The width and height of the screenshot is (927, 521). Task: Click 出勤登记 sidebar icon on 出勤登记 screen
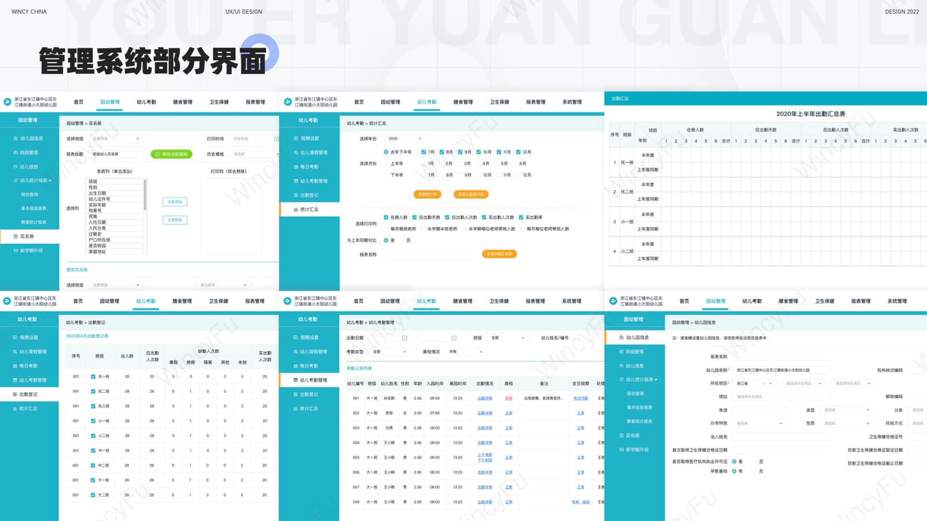coord(15,394)
